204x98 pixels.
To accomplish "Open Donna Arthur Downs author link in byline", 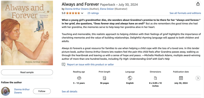I will tap(77, 9).
